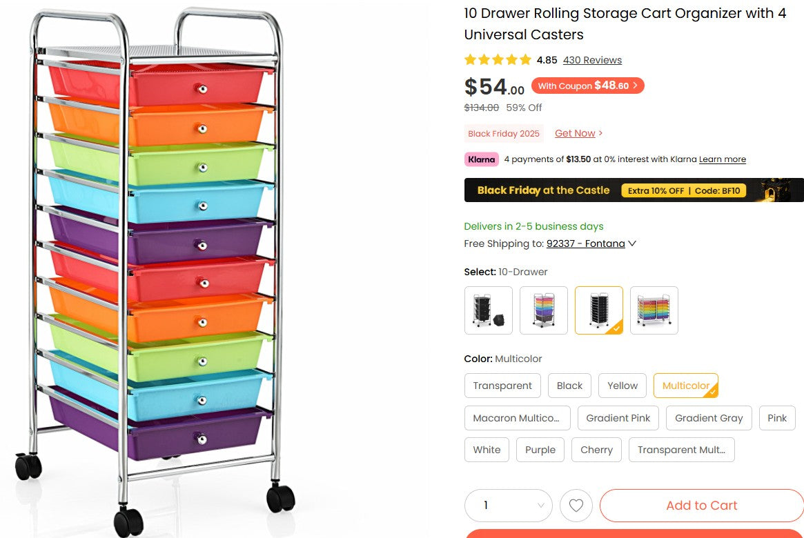Click the arrow next to Get Now
Image resolution: width=804 pixels, height=538 pixels.
point(599,132)
